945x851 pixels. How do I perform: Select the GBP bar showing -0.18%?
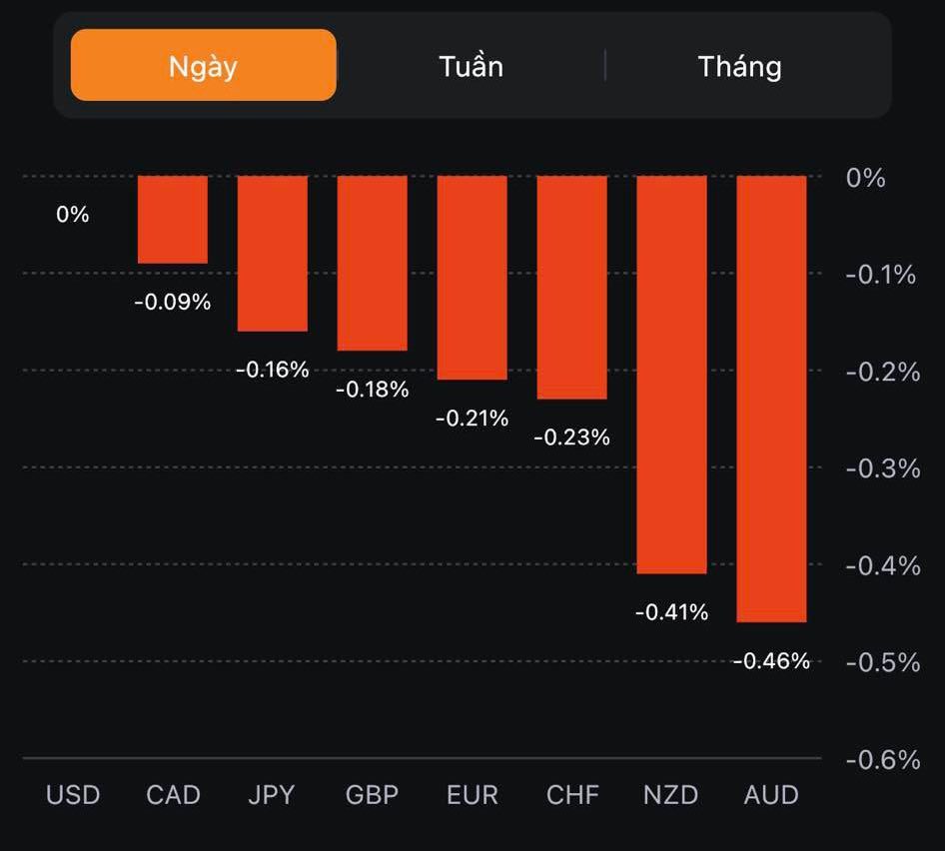click(x=372, y=264)
